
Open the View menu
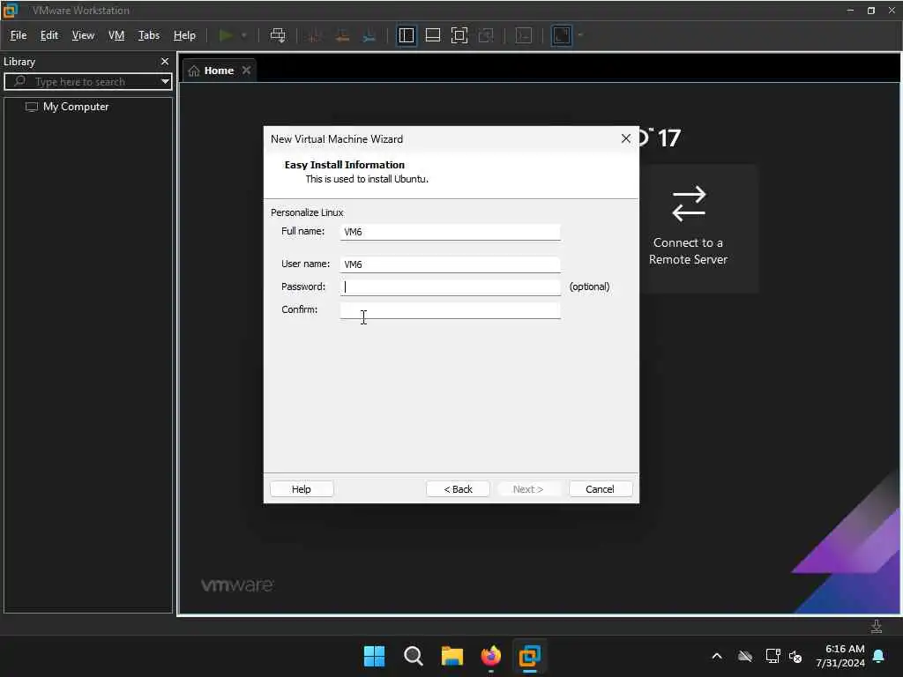(x=83, y=35)
